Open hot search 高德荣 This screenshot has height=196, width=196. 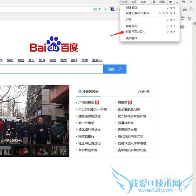click(123, 102)
